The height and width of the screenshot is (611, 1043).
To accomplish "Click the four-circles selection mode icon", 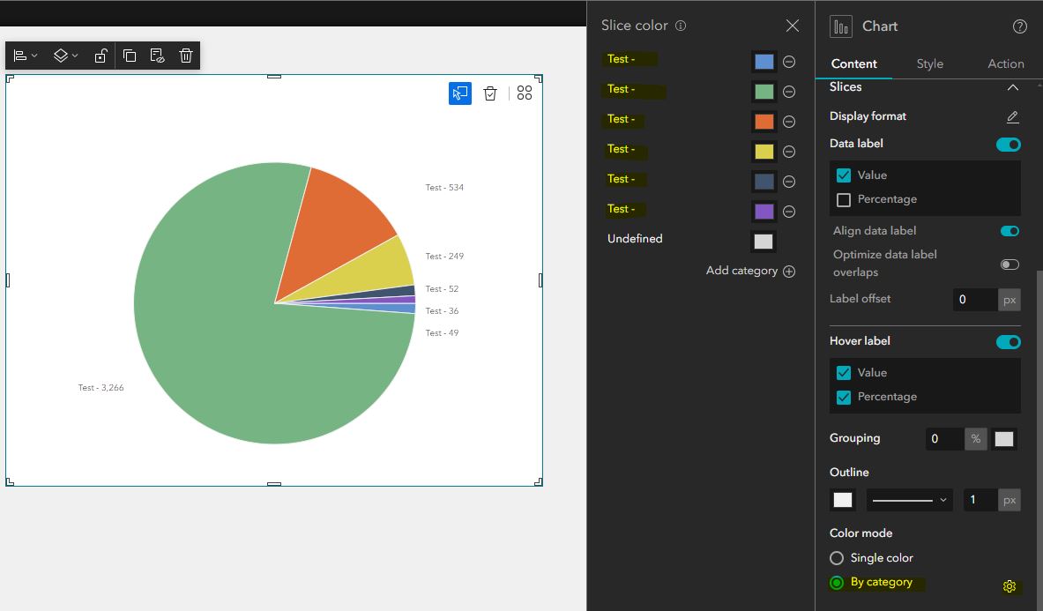I will [525, 93].
